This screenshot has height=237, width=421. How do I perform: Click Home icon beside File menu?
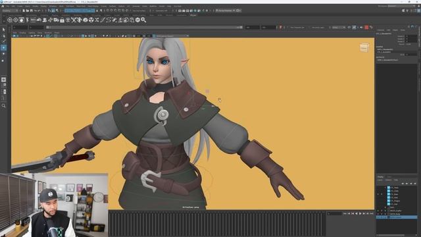pos(3,6)
